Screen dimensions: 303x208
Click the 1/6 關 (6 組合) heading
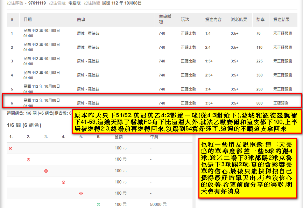(24, 125)
